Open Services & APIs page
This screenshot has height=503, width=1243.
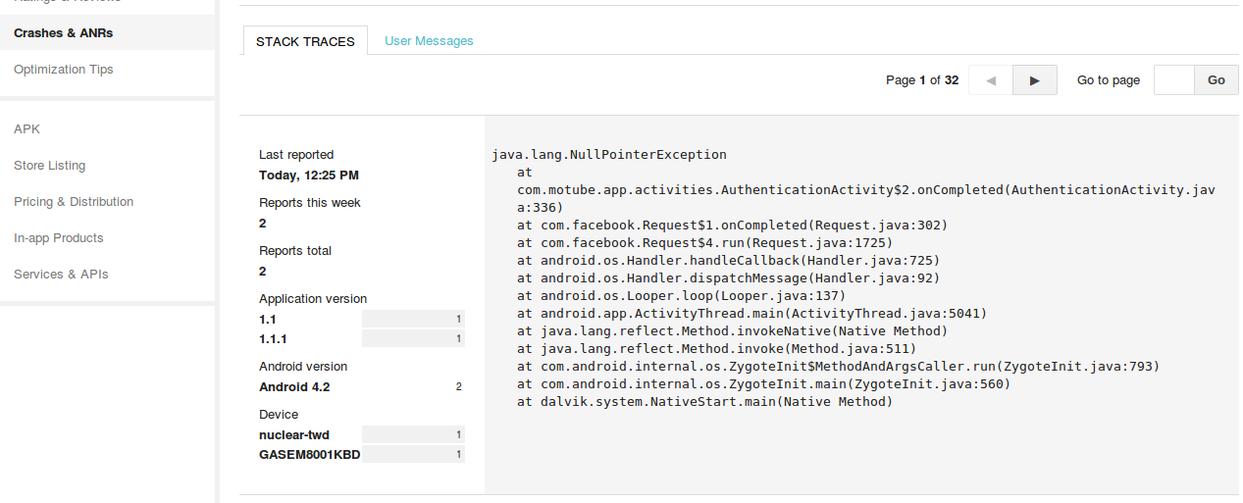pyautogui.click(x=61, y=275)
